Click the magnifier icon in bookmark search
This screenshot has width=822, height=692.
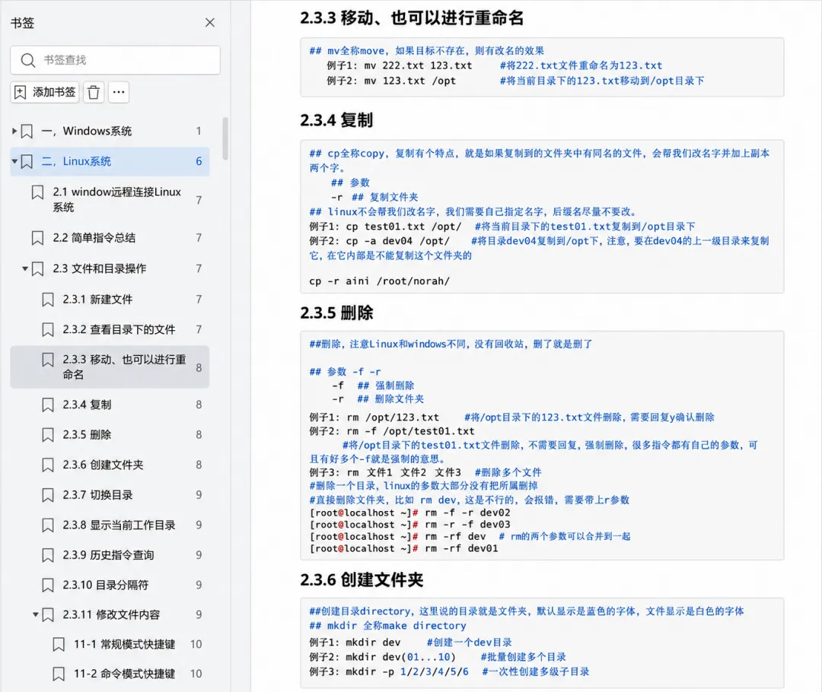click(28, 60)
